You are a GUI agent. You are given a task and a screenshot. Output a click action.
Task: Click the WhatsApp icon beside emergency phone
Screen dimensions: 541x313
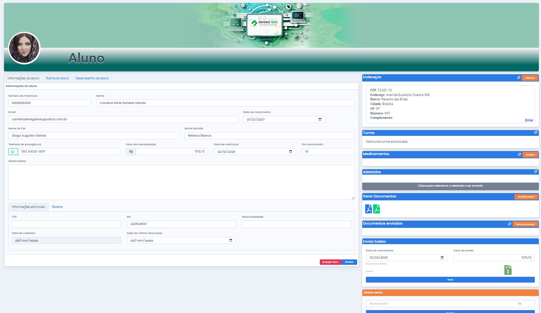pos(13,152)
